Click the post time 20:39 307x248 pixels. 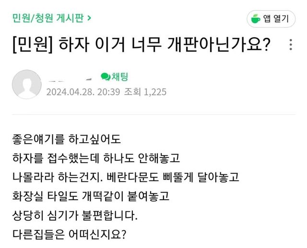109,91
